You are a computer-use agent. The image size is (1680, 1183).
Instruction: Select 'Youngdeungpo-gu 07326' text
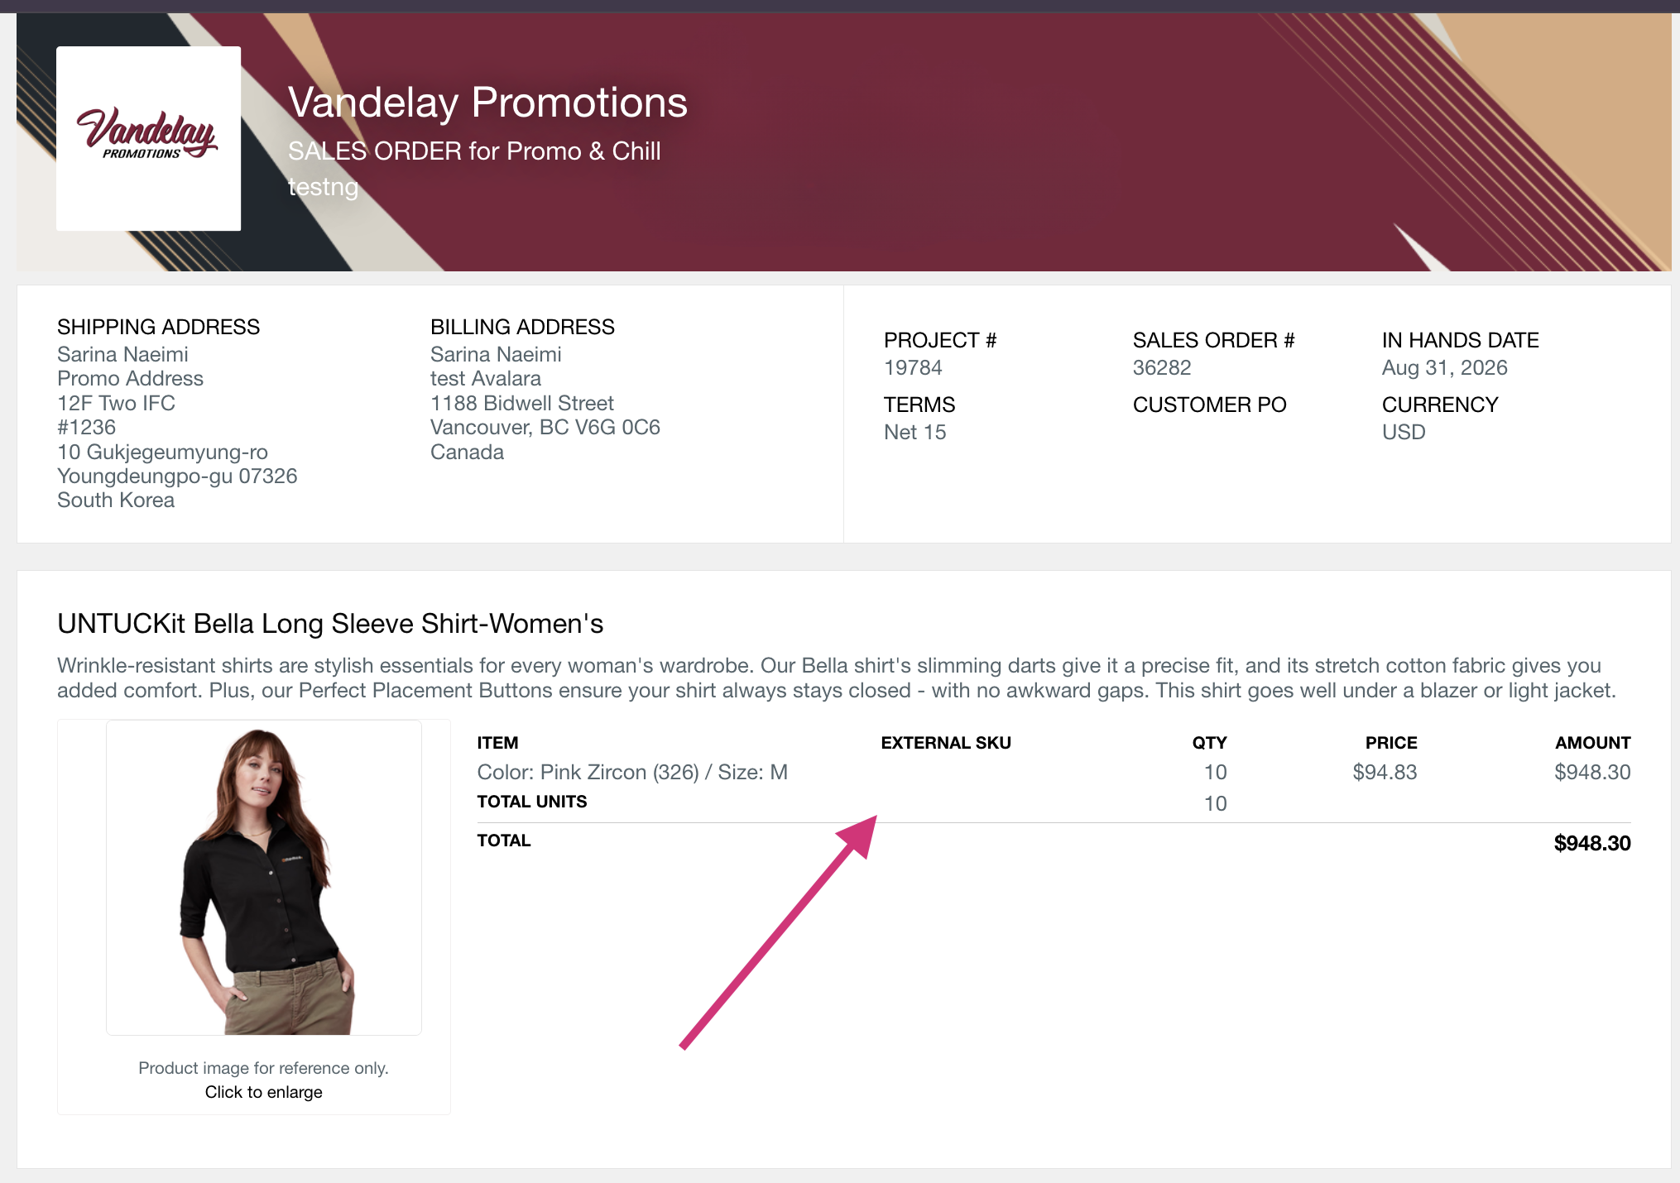point(177,476)
